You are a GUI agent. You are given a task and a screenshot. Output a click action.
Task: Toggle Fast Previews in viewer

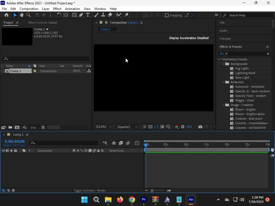[144, 127]
